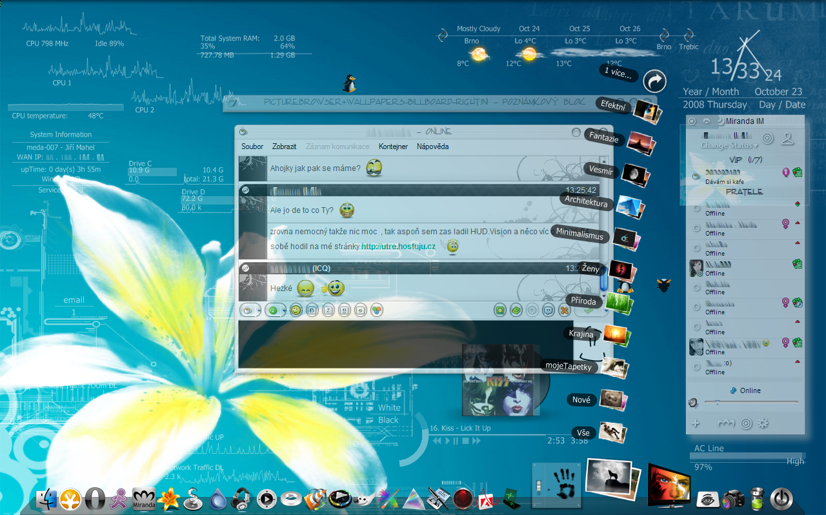Open the Soubor menu
826x515 pixels.
252,146
